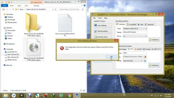Image resolution: width=174 pixels, height=98 pixels.
Task: Select Homegroup in the navigation pane
Action: (10, 44)
